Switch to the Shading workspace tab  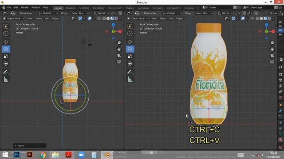coord(130,8)
